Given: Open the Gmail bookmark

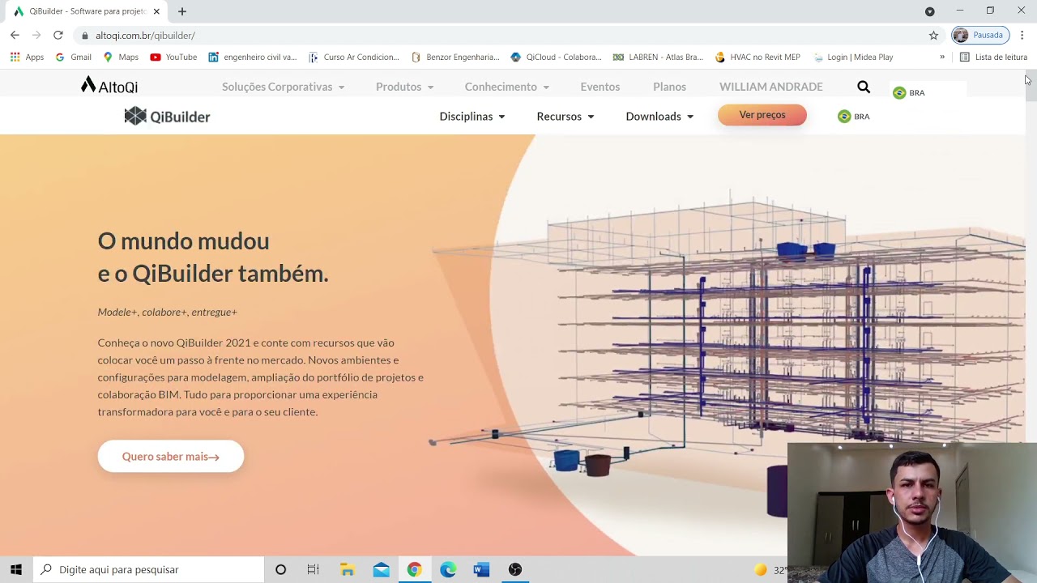Looking at the screenshot, I should coord(73,57).
